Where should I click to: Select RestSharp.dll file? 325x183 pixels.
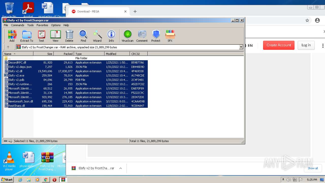pos(76,106)
